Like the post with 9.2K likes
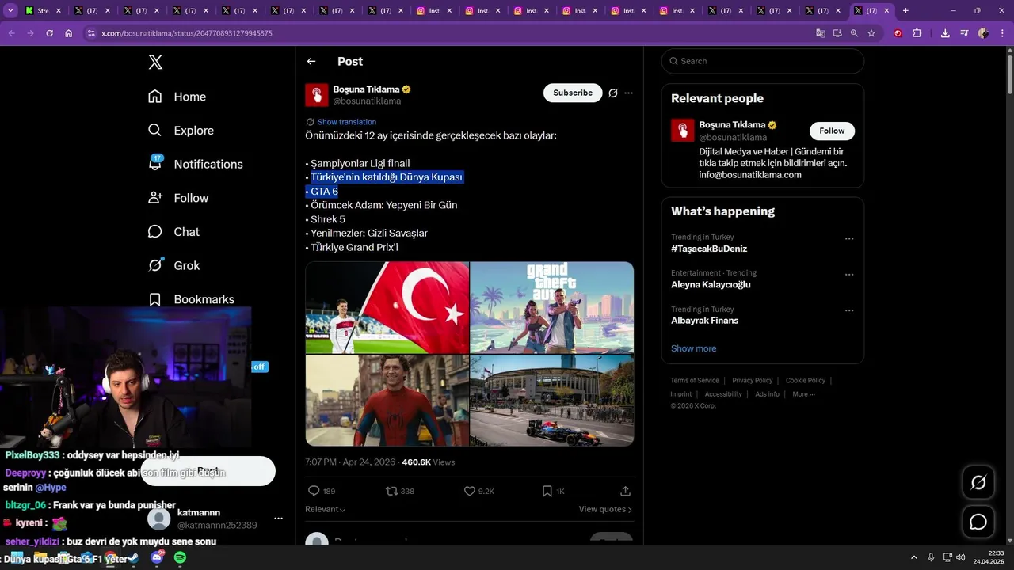The height and width of the screenshot is (570, 1014). tap(470, 491)
